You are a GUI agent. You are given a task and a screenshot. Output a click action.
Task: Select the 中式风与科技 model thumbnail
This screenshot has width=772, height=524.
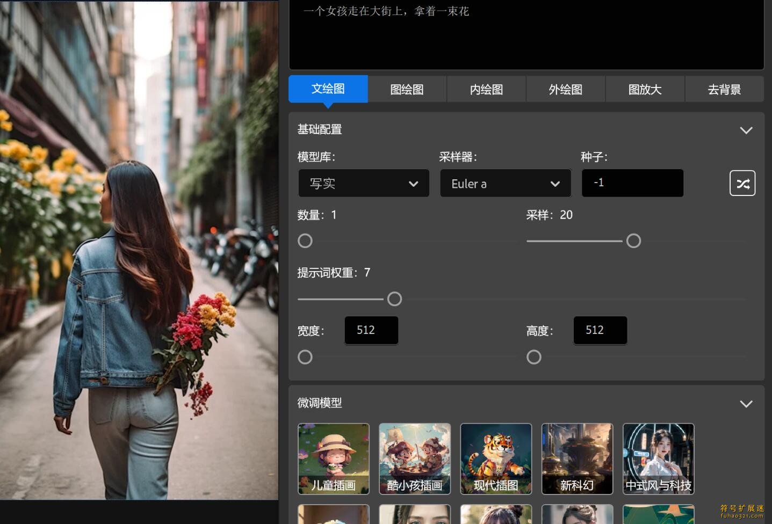click(659, 458)
